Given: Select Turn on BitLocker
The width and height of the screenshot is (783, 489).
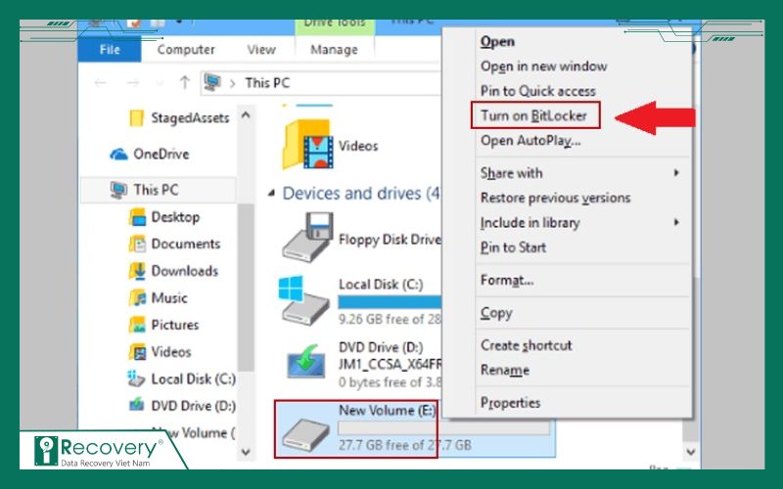Looking at the screenshot, I should [x=533, y=115].
